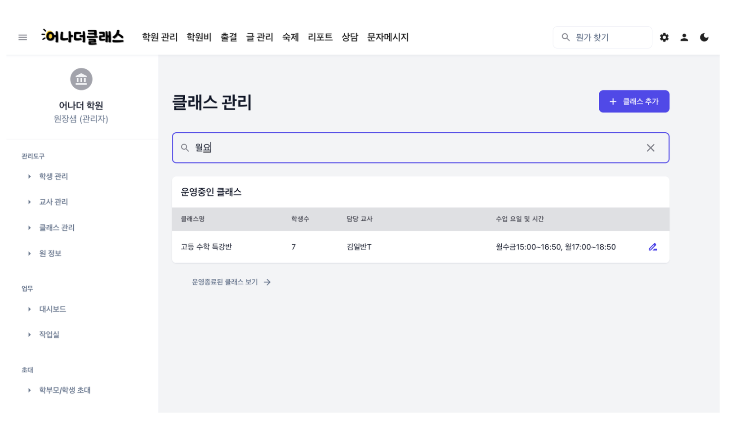The height and width of the screenshot is (426, 733).
Task: Open the hamburger menu icon
Action: (x=23, y=37)
